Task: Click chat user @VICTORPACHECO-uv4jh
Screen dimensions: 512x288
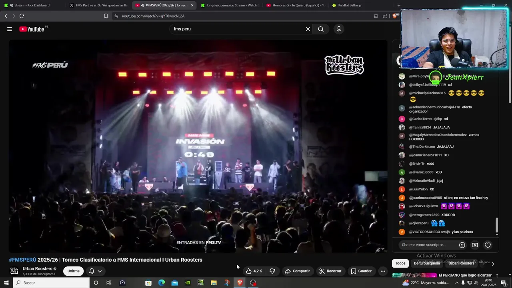Action: 429,232
